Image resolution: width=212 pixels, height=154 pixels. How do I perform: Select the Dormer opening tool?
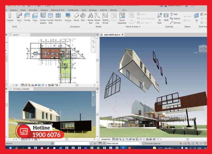[175, 23]
